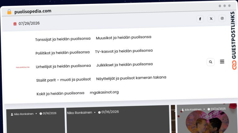Open Näyttelijät ja puolisot kameran takana
Viewport: 238px width, 133px height.
coord(131,78)
